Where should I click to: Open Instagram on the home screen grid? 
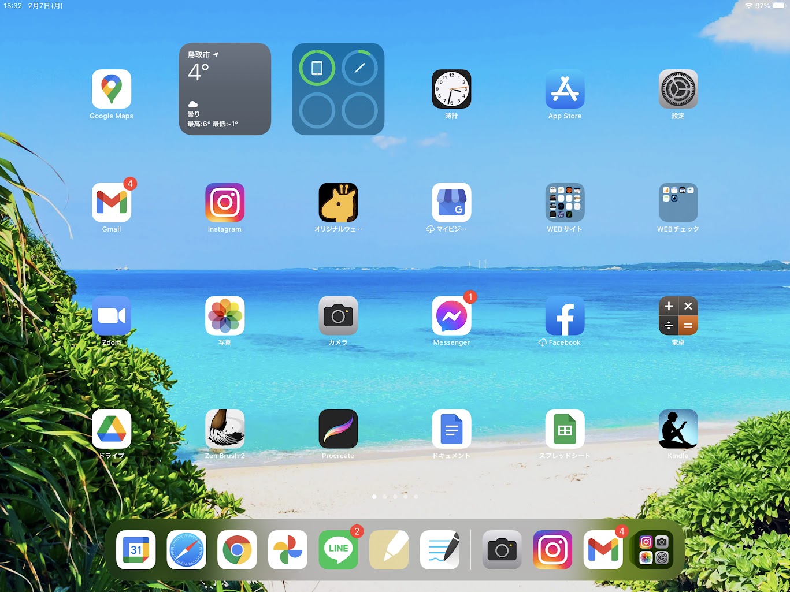(x=225, y=202)
